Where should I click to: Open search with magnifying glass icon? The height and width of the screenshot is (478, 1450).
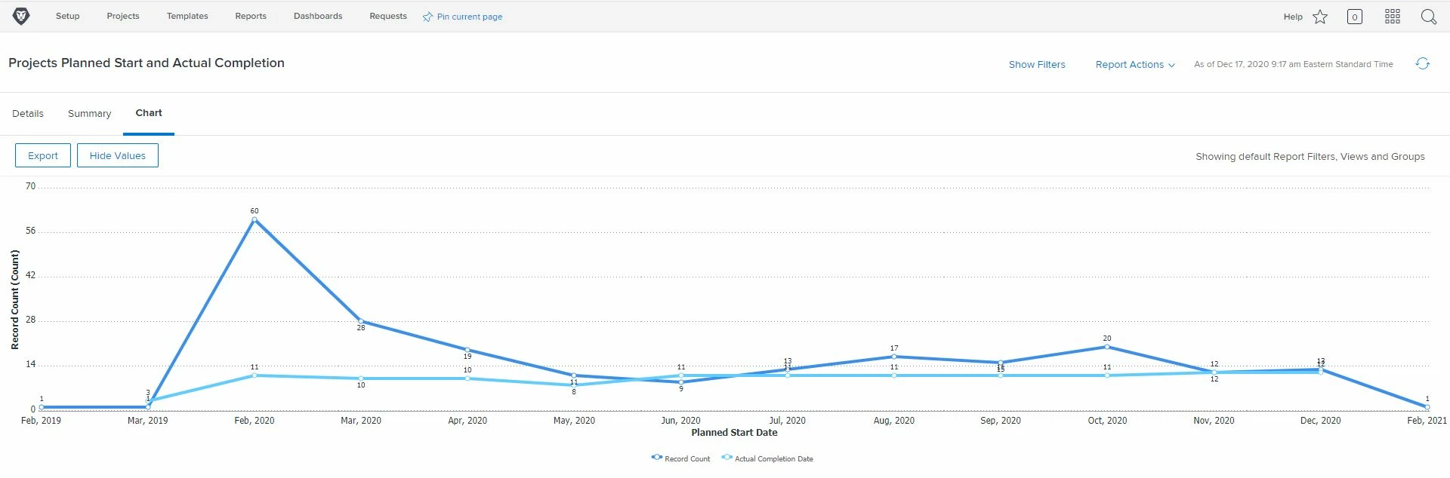[1429, 17]
